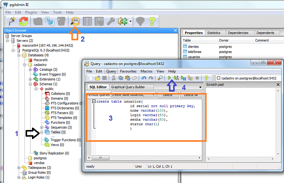Collapse the Databases (4) node

pyautogui.click(x=19, y=55)
